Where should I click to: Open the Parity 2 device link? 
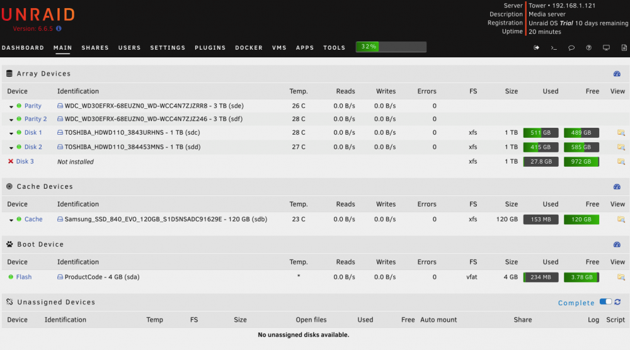click(36, 119)
